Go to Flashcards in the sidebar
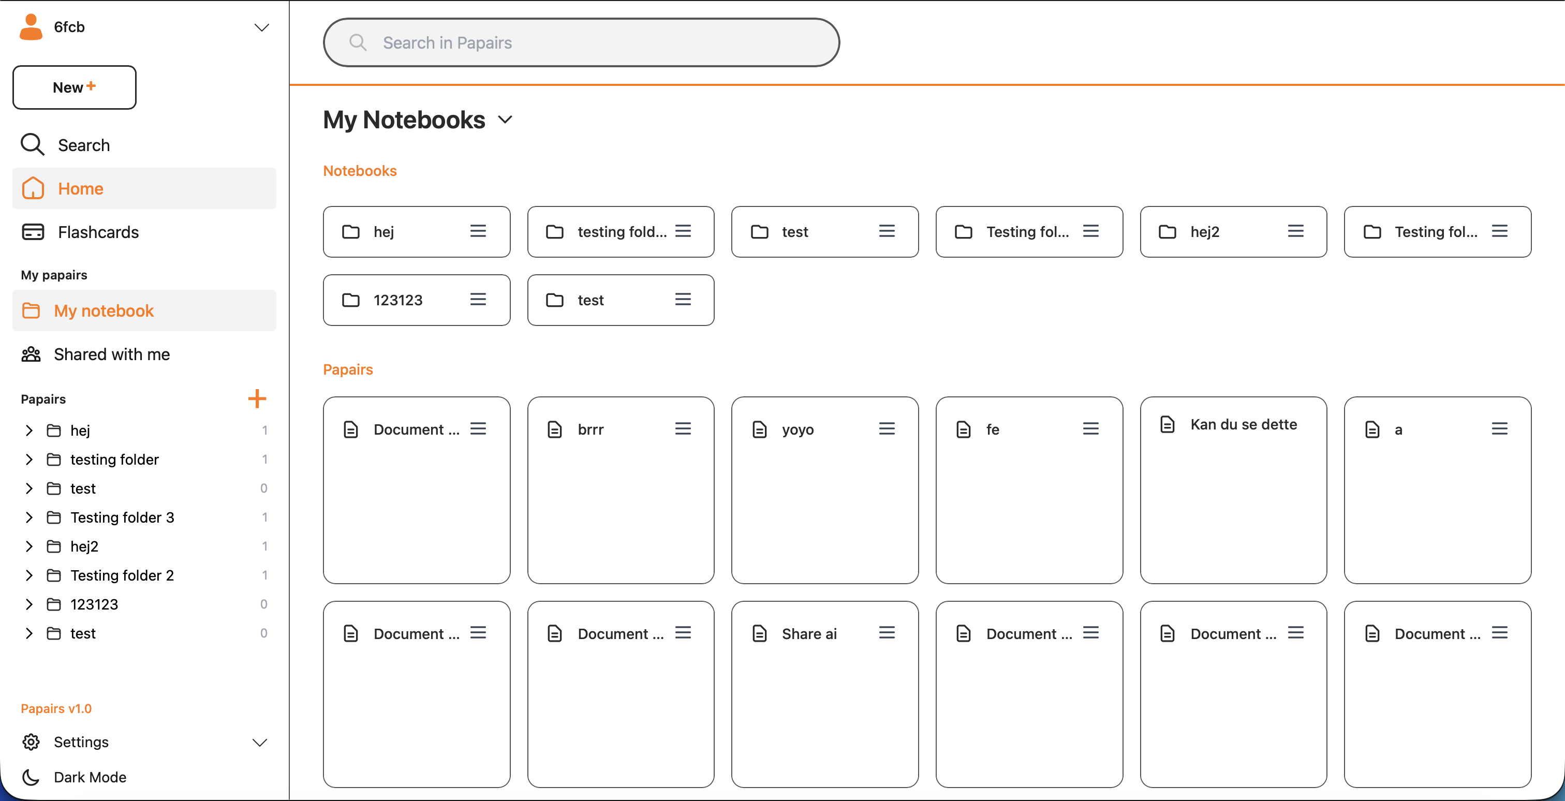 pyautogui.click(x=98, y=232)
